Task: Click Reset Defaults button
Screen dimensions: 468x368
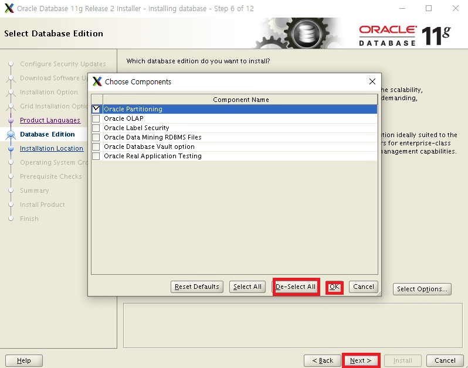Action: click(x=197, y=287)
